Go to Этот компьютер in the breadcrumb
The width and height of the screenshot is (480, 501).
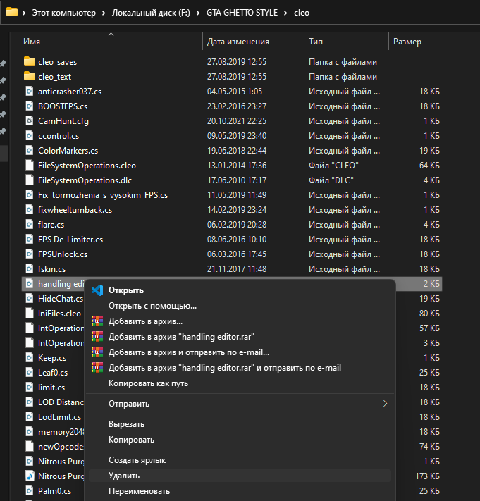tap(64, 13)
